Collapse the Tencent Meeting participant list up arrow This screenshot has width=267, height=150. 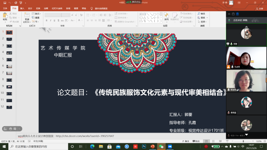point(247,27)
